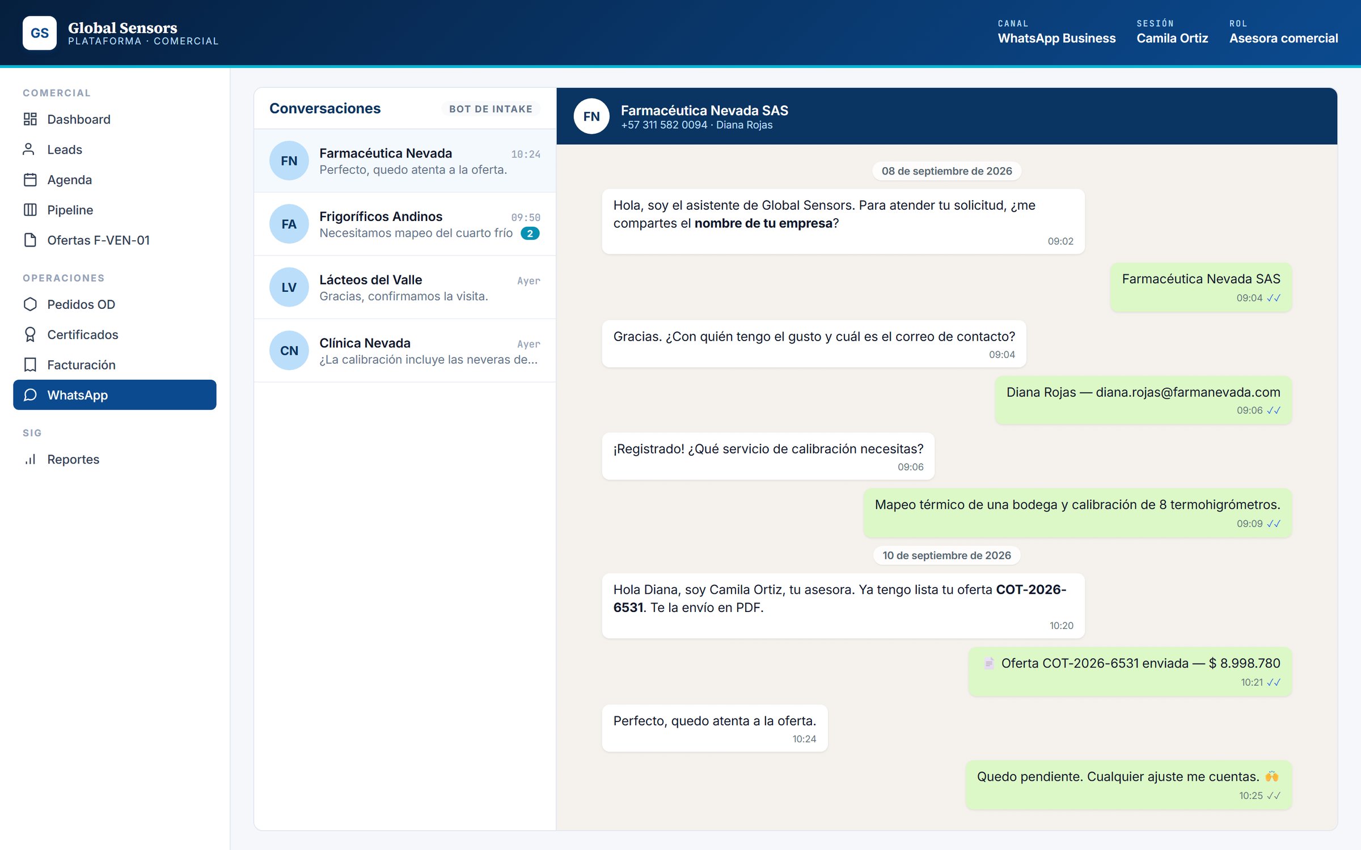The width and height of the screenshot is (1361, 850).
Task: Click the FN avatar in the chat header
Action: [591, 116]
